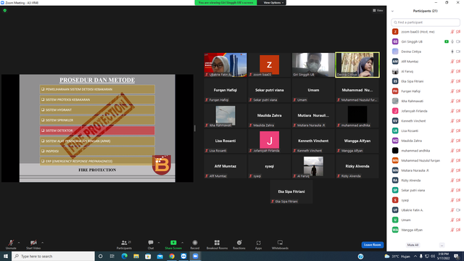This screenshot has width=464, height=261.
Task: Click the Find a participant search field
Action: pyautogui.click(x=426, y=22)
